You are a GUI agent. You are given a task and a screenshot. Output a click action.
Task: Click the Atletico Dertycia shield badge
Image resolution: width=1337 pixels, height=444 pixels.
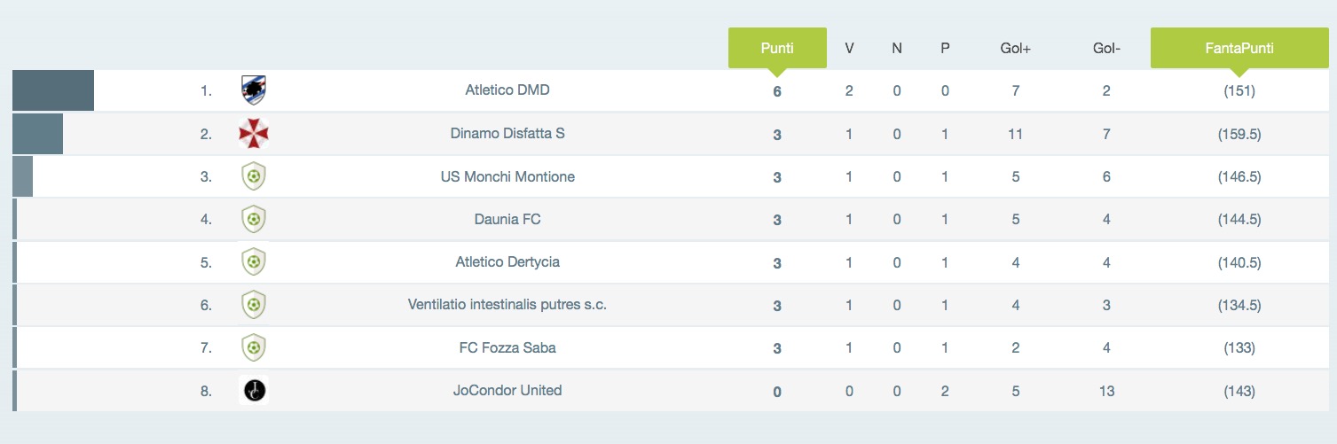[x=254, y=262]
